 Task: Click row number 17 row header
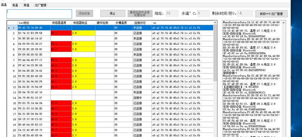click(12, 114)
